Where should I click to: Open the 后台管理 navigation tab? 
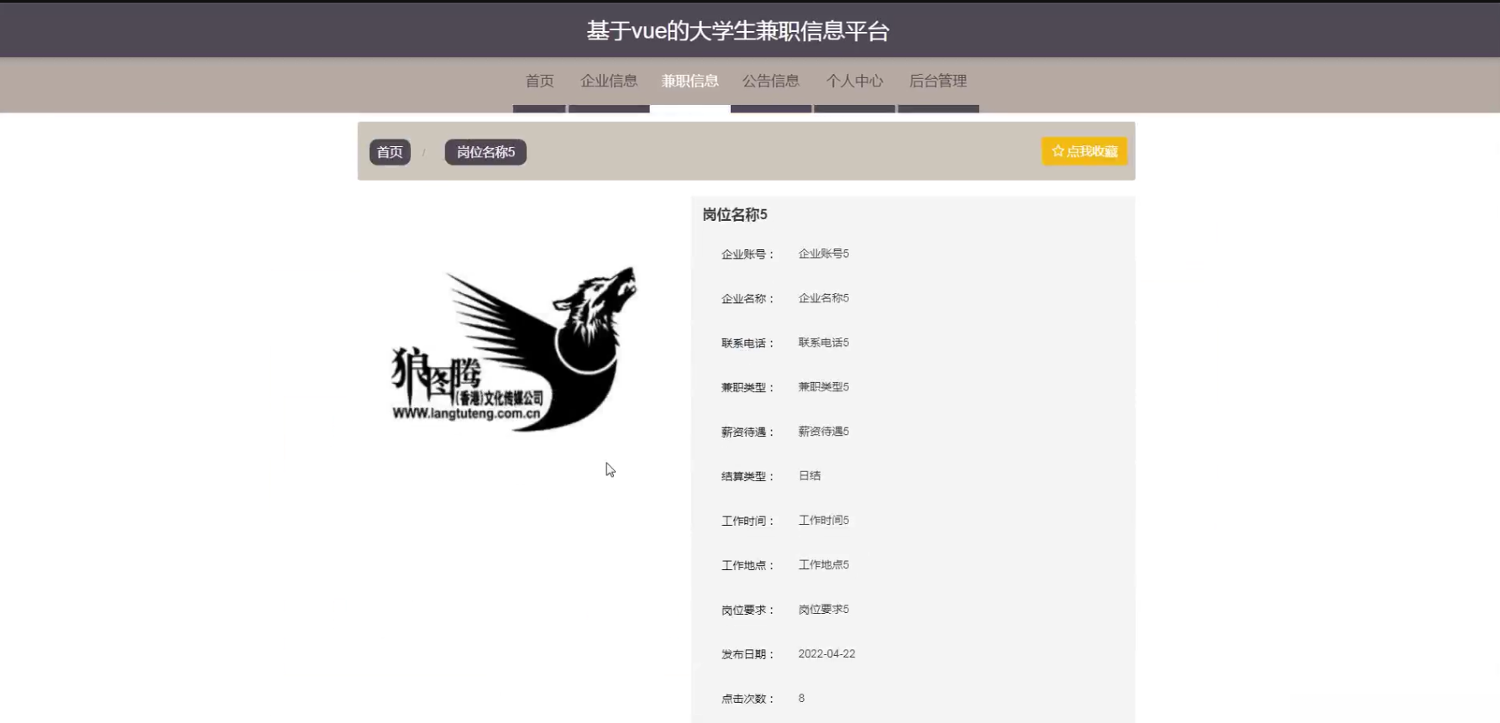(938, 81)
